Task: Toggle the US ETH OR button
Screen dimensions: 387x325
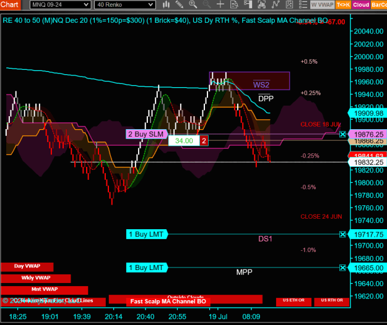Action: [294, 302]
